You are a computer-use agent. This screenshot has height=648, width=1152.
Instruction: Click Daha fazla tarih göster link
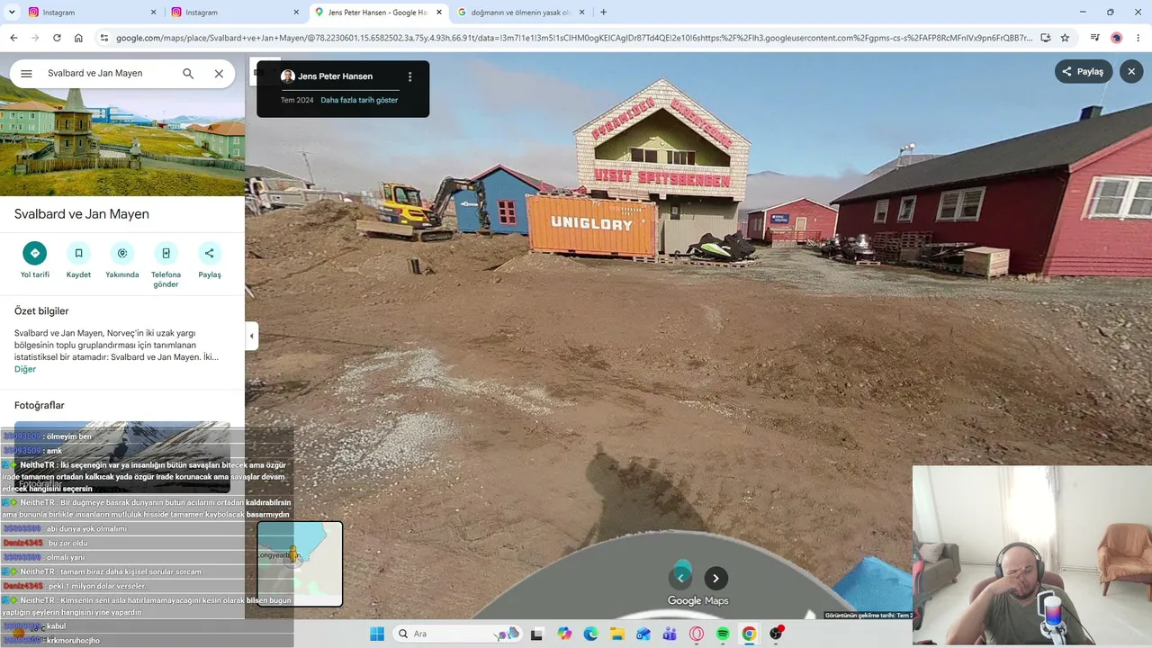[359, 100]
